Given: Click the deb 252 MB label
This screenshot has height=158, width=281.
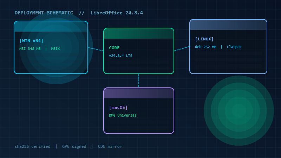Looking at the screenshot, I should [205, 47].
